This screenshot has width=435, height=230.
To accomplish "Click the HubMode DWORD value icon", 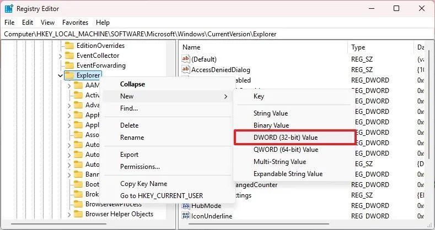I will 185,206.
